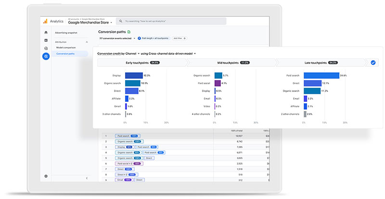The height and width of the screenshot is (199, 385).
Task: Open the Reports chart icon in sidebar
Action: (x=46, y=40)
